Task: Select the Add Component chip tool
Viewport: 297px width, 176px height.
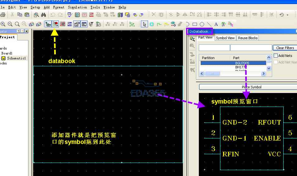Action: (x=152, y=24)
